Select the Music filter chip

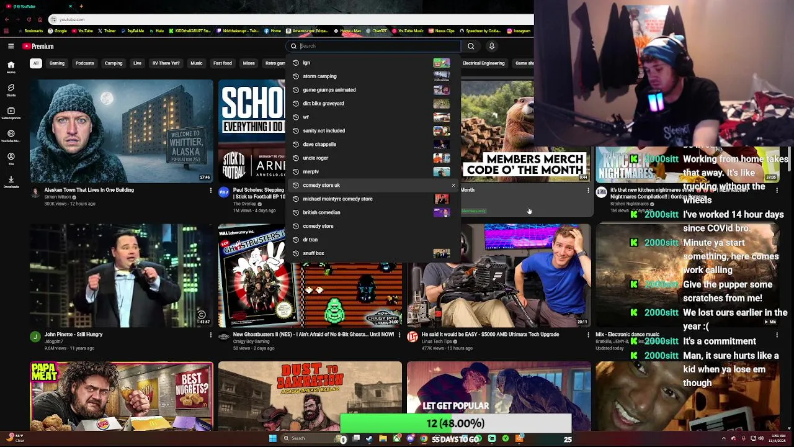(197, 63)
